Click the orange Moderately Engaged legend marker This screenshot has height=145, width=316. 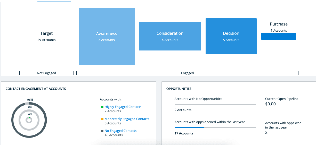click(102, 119)
